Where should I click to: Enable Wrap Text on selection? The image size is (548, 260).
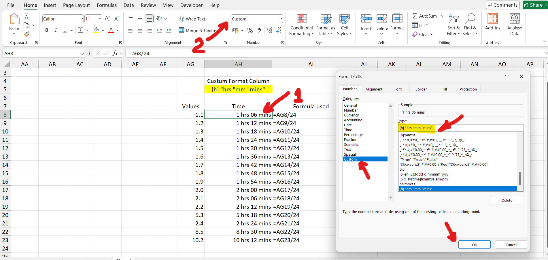(192, 18)
